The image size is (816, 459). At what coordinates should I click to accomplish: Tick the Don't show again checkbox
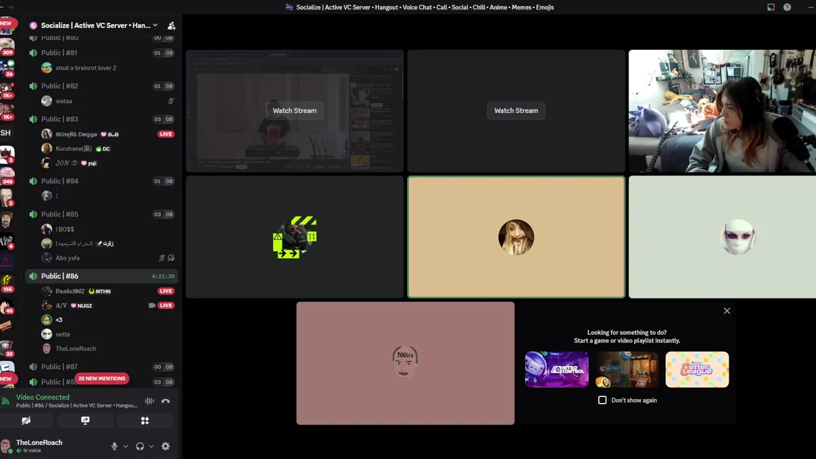click(x=602, y=400)
